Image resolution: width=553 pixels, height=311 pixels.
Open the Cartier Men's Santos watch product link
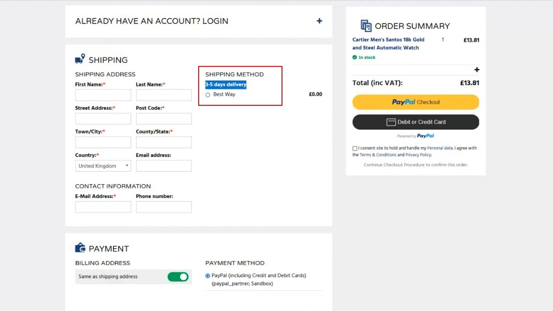click(x=388, y=44)
